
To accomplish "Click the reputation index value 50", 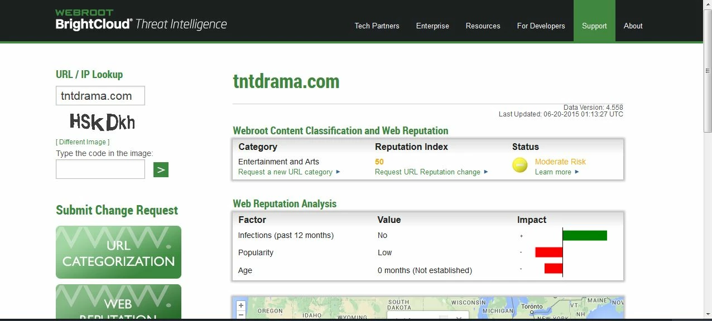I will pyautogui.click(x=379, y=162).
